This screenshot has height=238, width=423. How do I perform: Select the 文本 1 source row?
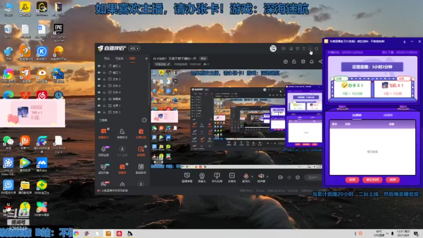click(123, 112)
